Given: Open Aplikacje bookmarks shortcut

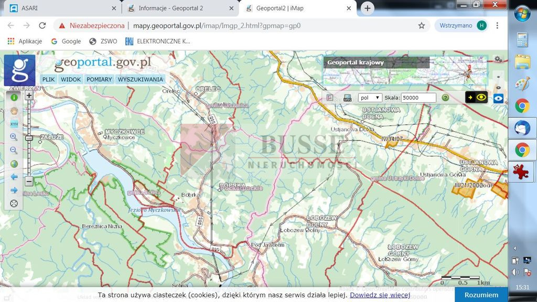Looking at the screenshot, I should click(25, 41).
